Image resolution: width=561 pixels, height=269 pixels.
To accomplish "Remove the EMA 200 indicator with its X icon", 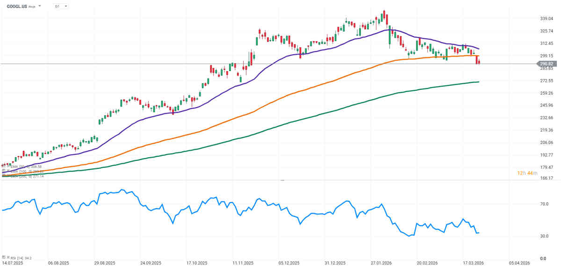I will tap(8, 176).
